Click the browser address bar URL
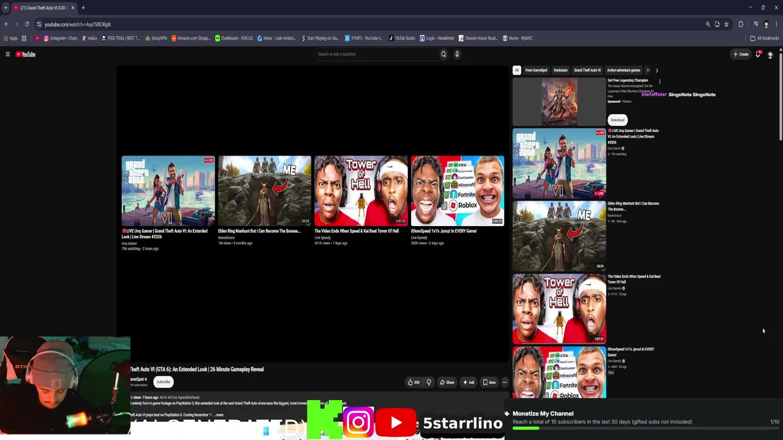783x440 pixels. click(x=78, y=24)
